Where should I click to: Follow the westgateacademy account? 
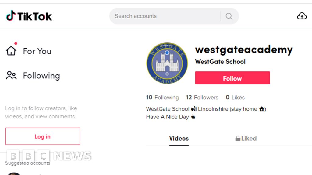pyautogui.click(x=232, y=78)
